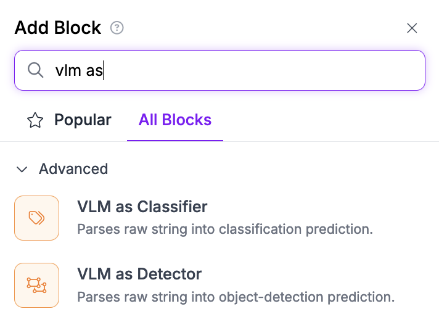This screenshot has width=439, height=322.
Task: Select the VLM as Detector bounding-box icon
Action: 36,285
